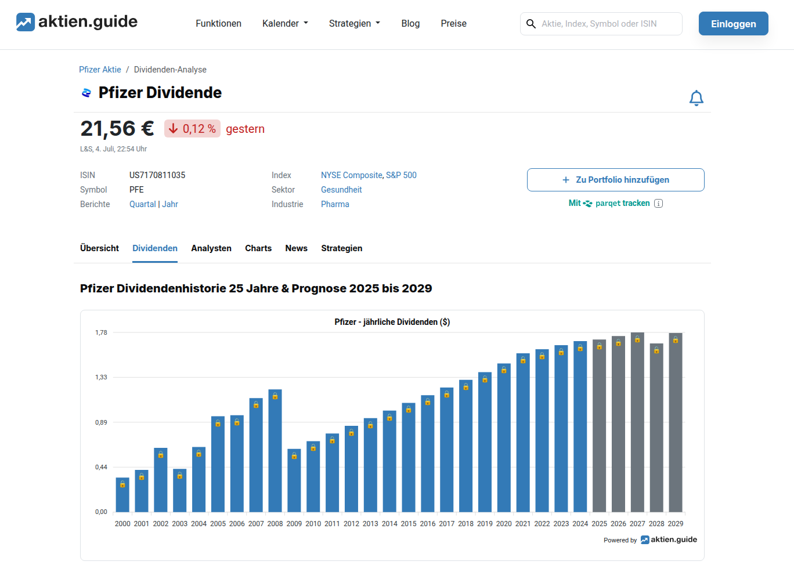
Task: Open the Gesundheit sector link
Action: pyautogui.click(x=341, y=190)
